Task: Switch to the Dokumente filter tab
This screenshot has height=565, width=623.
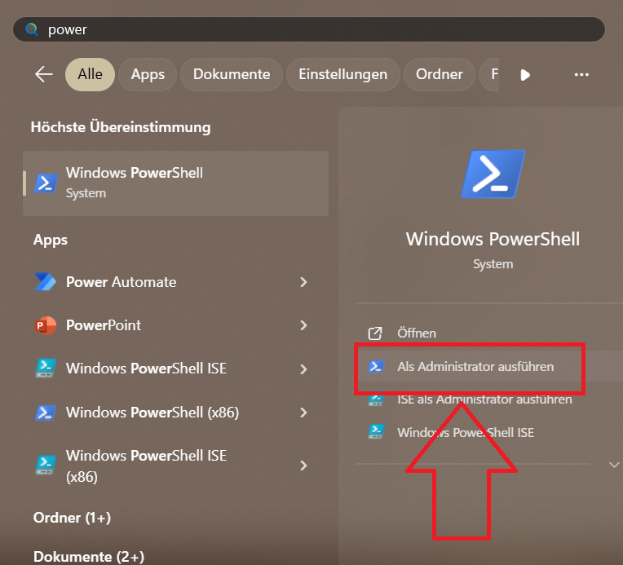Action: (x=232, y=74)
